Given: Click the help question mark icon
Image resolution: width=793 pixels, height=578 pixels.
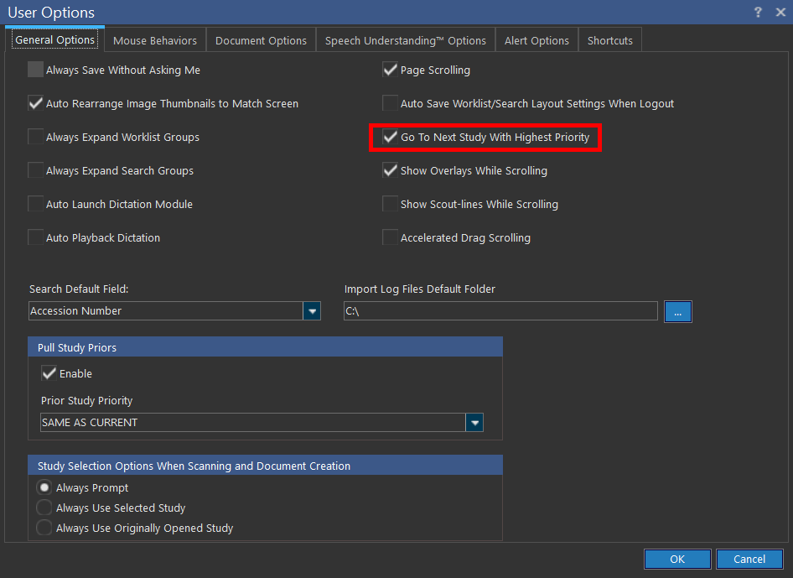Looking at the screenshot, I should pyautogui.click(x=758, y=12).
